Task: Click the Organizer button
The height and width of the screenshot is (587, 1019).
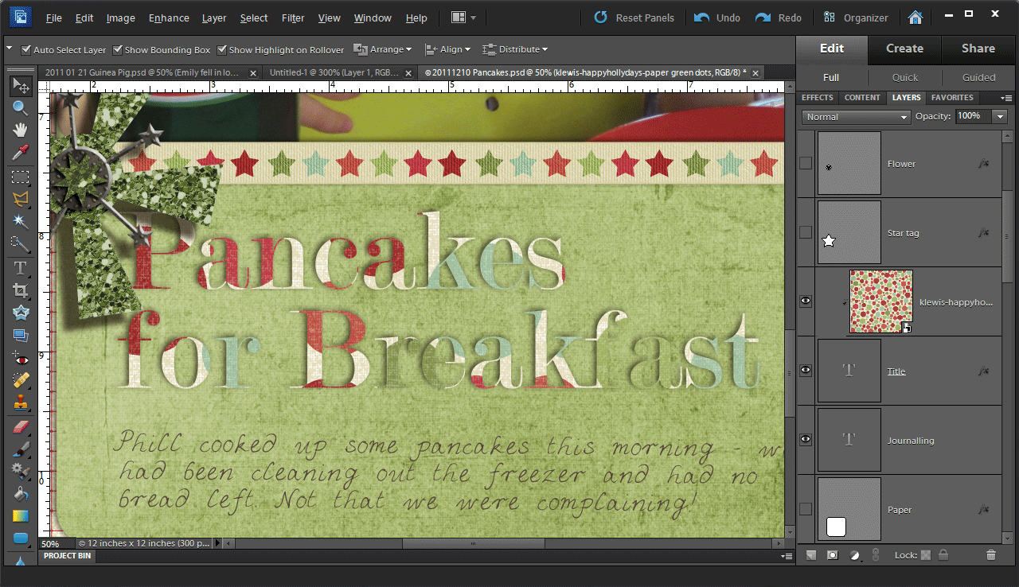Action: pyautogui.click(x=857, y=17)
